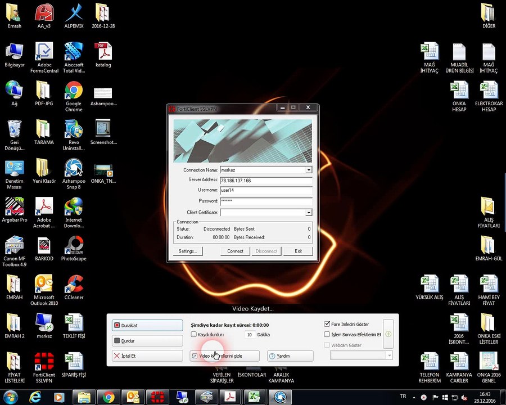506x405 pixels.
Task: Click the Google Chrome taskbar icon
Action: 109,397
